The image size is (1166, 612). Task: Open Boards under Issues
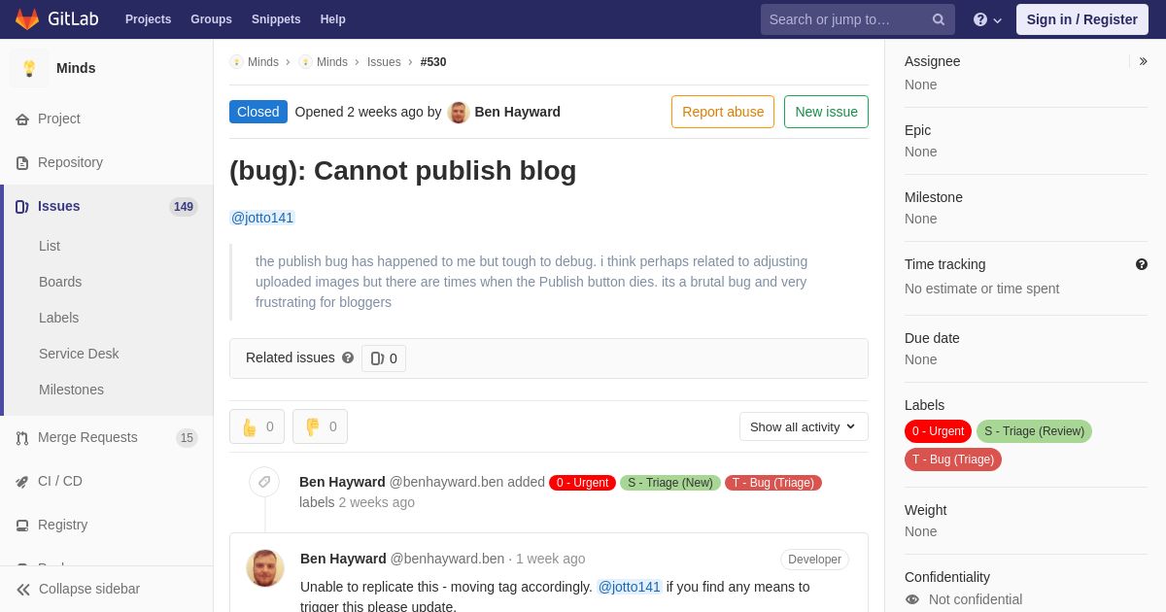click(60, 282)
